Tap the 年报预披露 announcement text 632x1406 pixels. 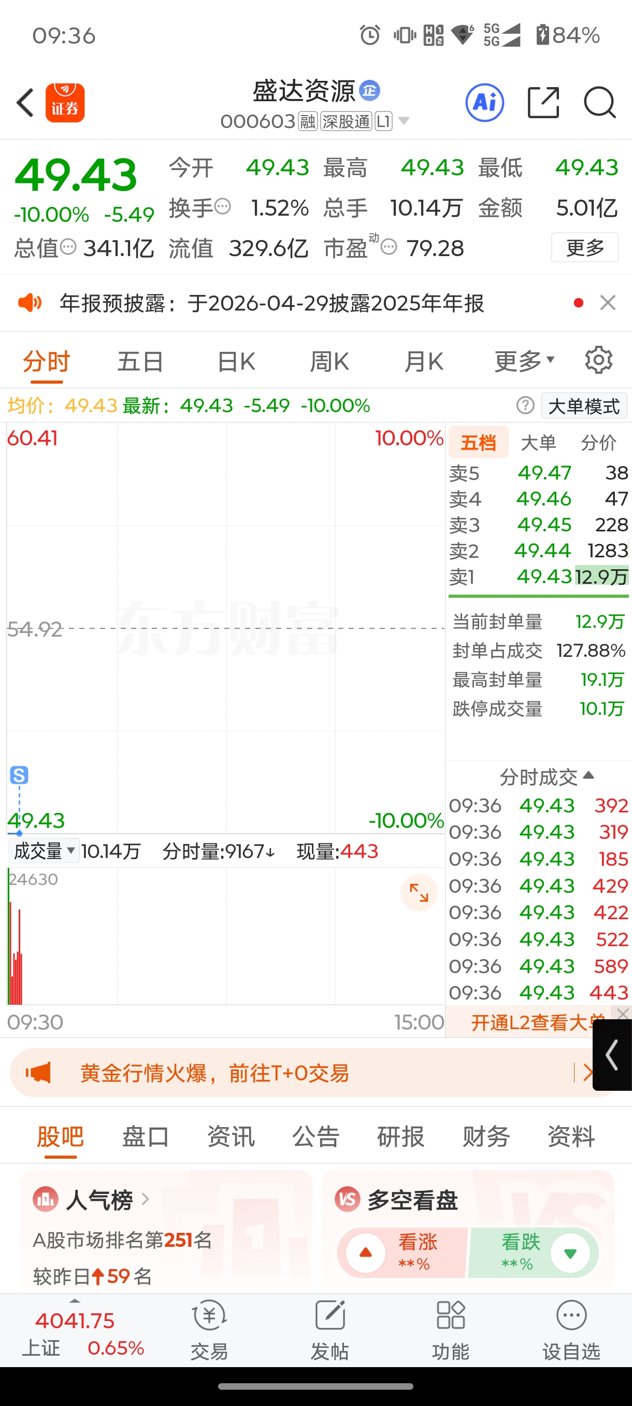point(271,303)
